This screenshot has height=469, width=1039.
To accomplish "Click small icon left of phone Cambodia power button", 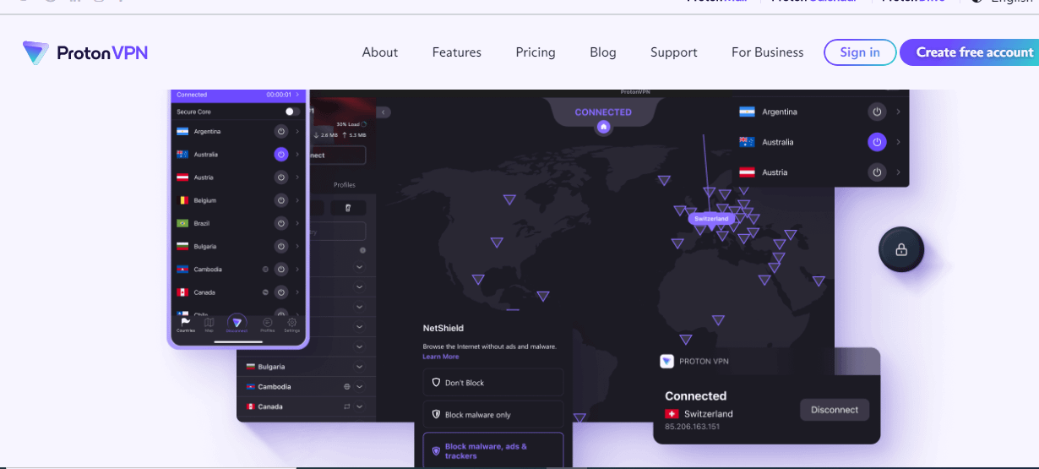I will click(266, 270).
